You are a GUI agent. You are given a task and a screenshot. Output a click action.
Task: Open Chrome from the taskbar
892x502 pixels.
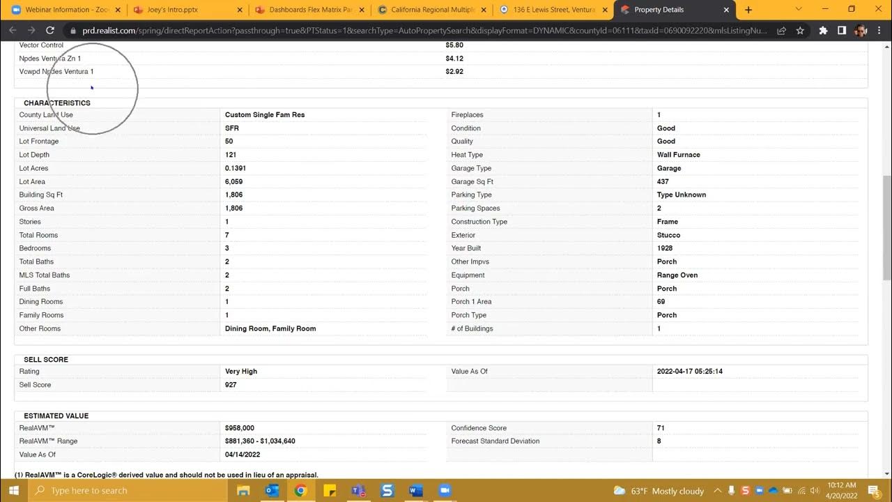click(x=300, y=490)
